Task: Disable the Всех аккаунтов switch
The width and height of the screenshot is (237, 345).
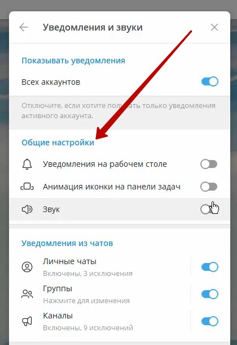Action: pyautogui.click(x=209, y=81)
